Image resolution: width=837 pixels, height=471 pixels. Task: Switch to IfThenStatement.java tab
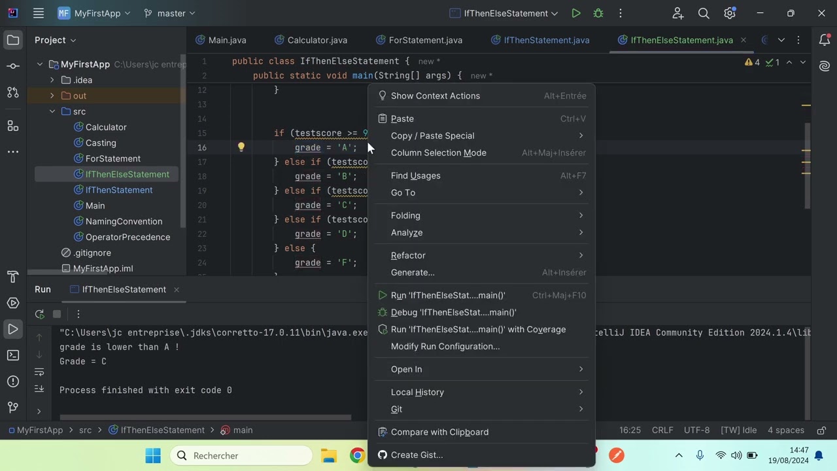(x=539, y=40)
